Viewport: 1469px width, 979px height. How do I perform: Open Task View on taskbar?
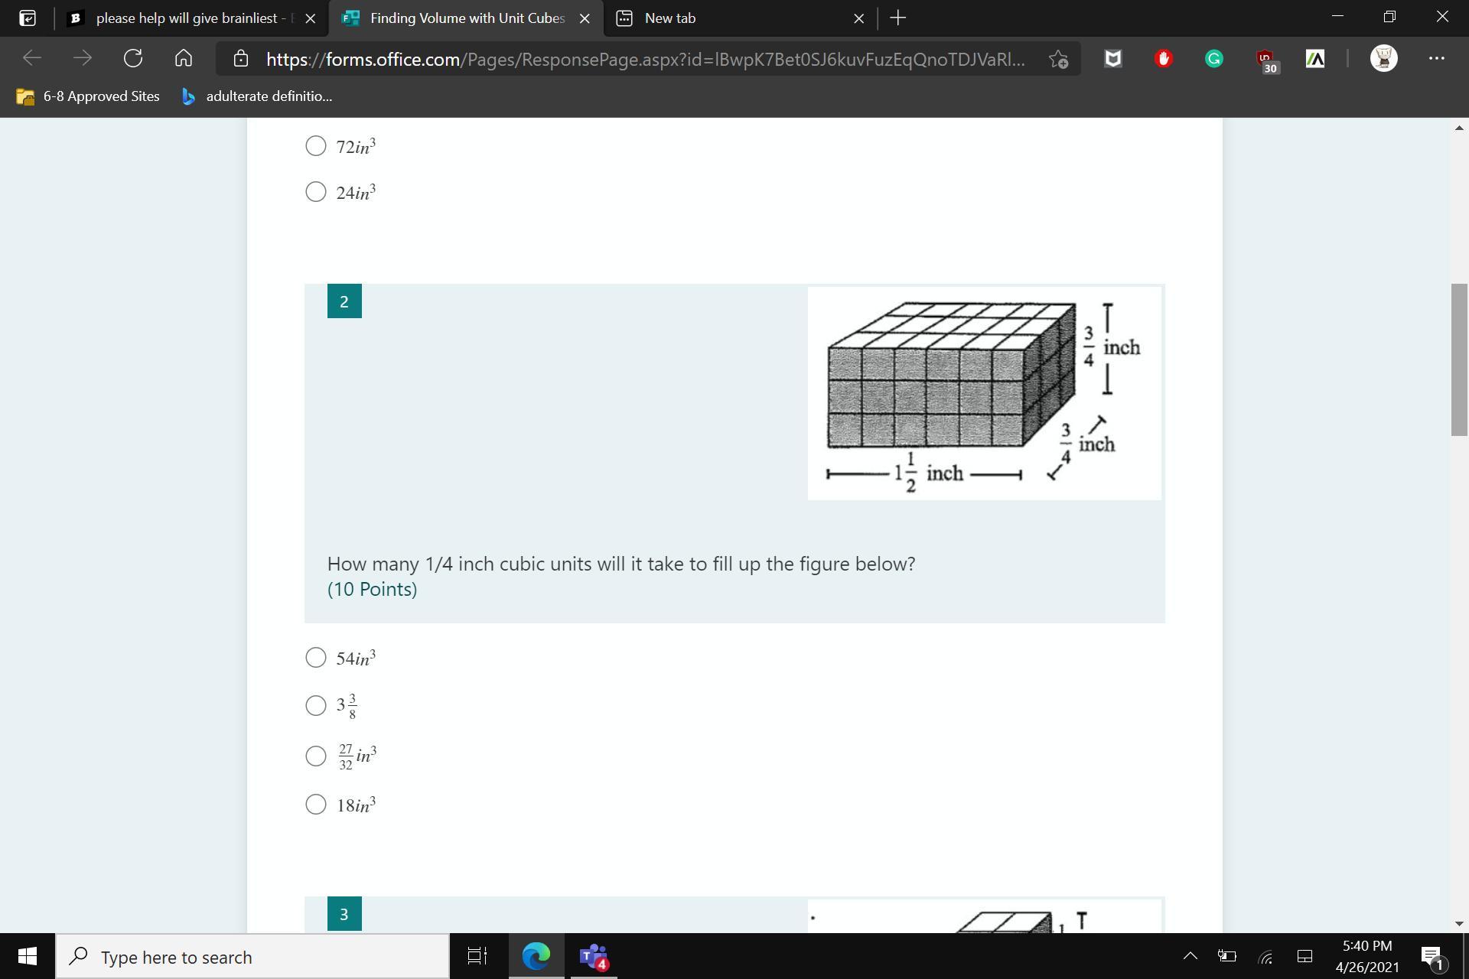[x=477, y=956]
